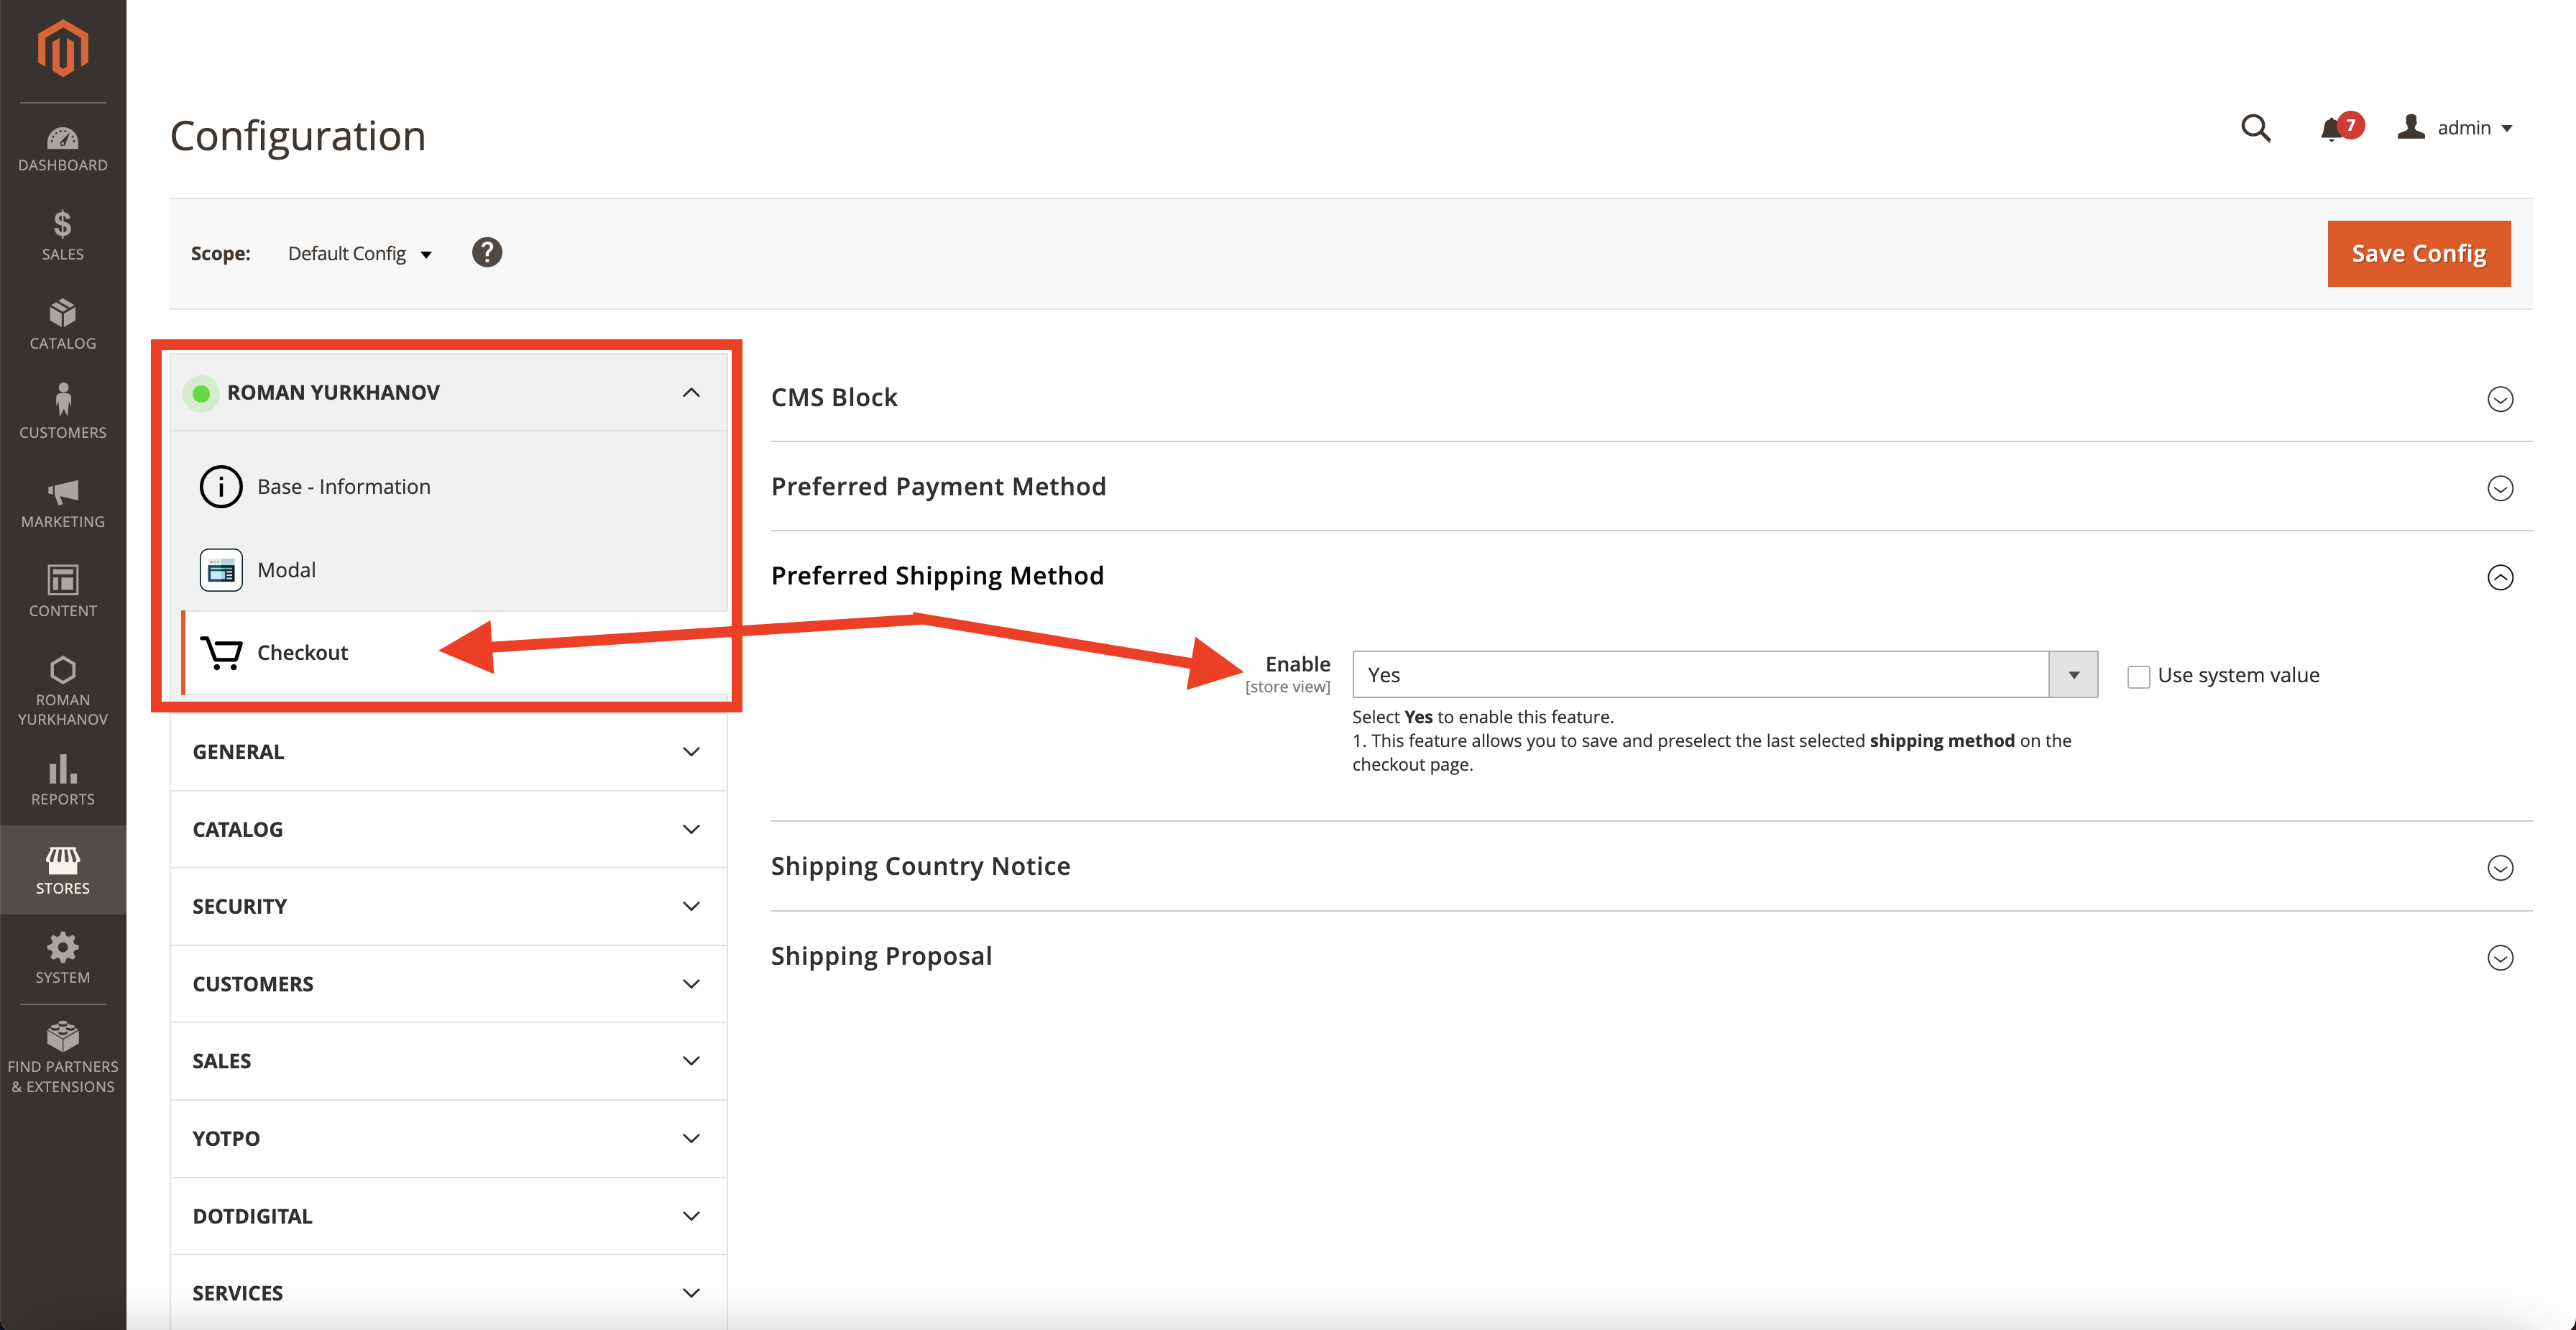Screen dimensions: 2576x1330
Task: Open the Enable Yes select dropdown
Action: pos(1724,675)
